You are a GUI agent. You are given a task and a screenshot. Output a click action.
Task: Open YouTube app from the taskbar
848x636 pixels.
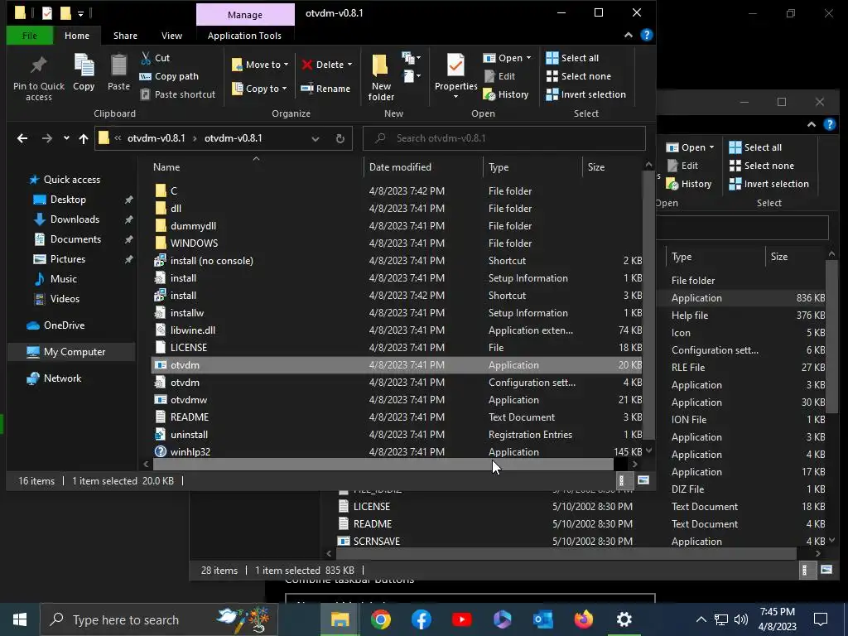click(462, 619)
